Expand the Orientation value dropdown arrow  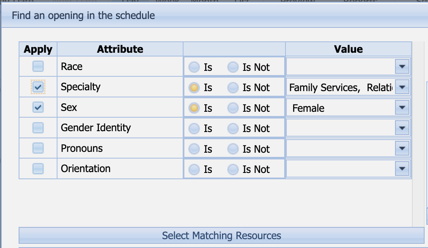pyautogui.click(x=402, y=169)
